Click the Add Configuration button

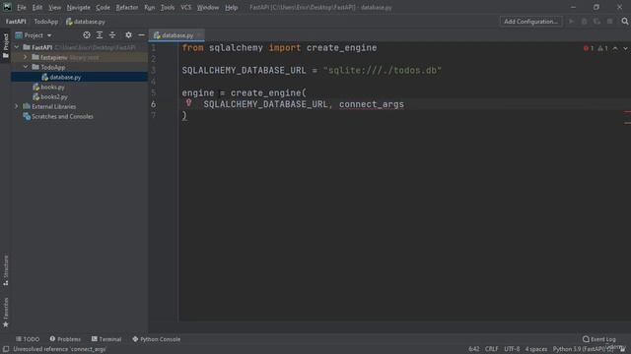click(530, 22)
